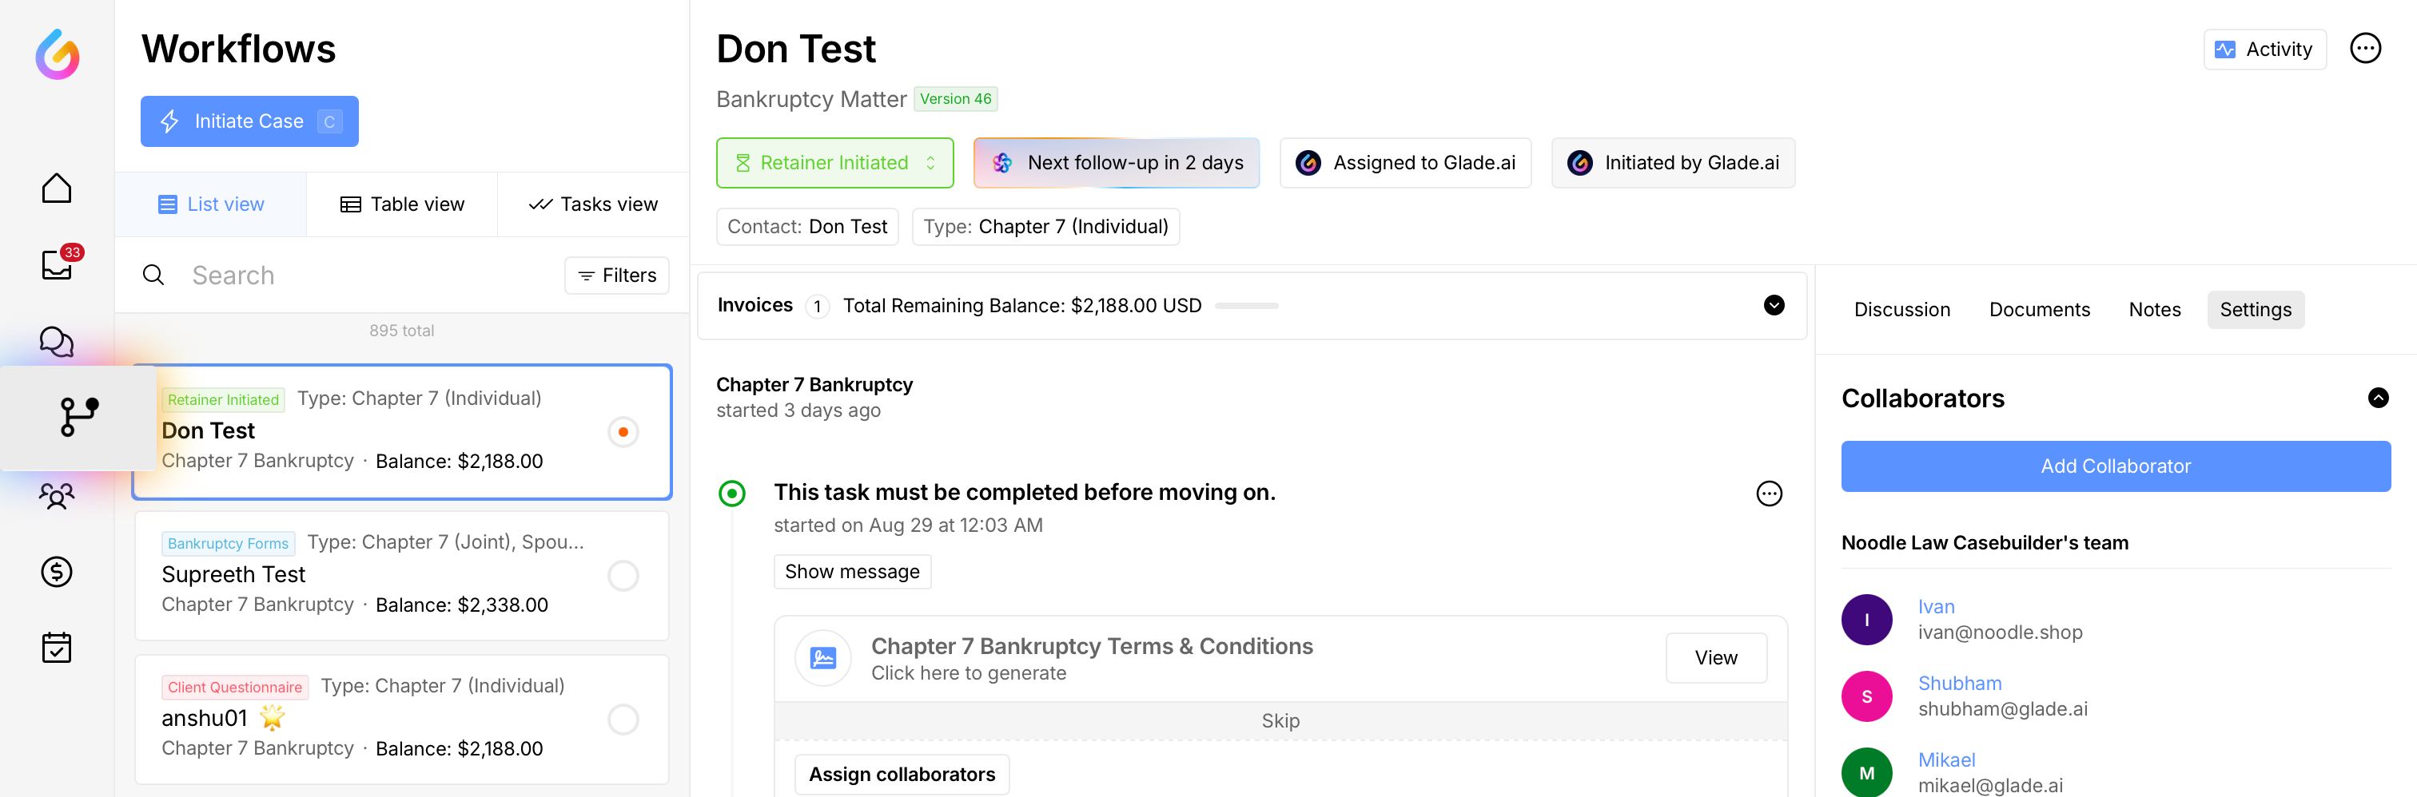Expand the Invoices section
Image resolution: width=2417 pixels, height=797 pixels.
click(1774, 306)
